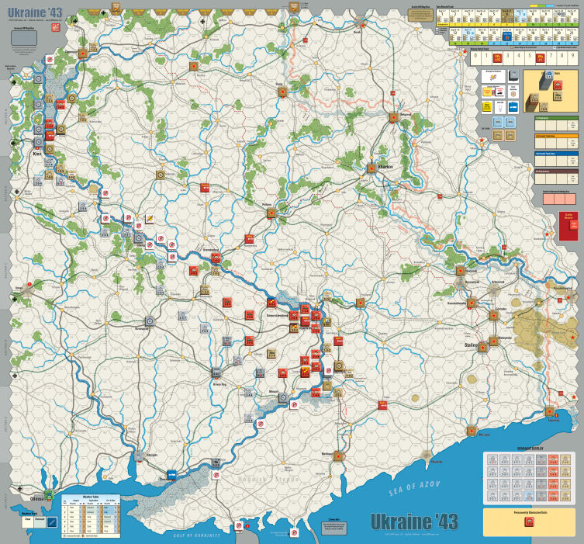584x544 pixels.
Task: Select the Stalino city marker
Action: click(x=483, y=347)
